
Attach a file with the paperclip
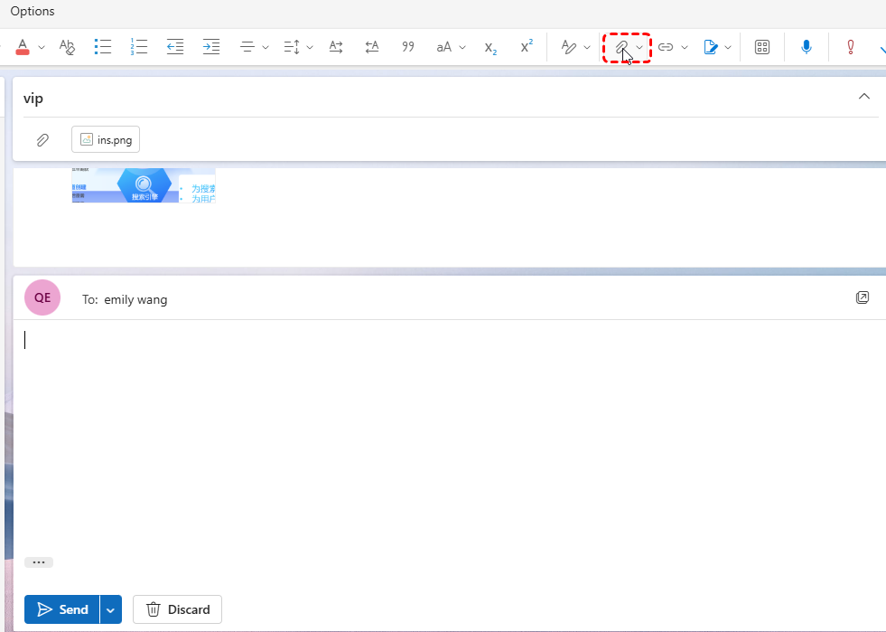[621, 47]
